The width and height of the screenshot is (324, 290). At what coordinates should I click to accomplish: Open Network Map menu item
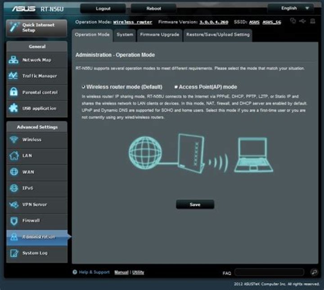pyautogui.click(x=37, y=60)
